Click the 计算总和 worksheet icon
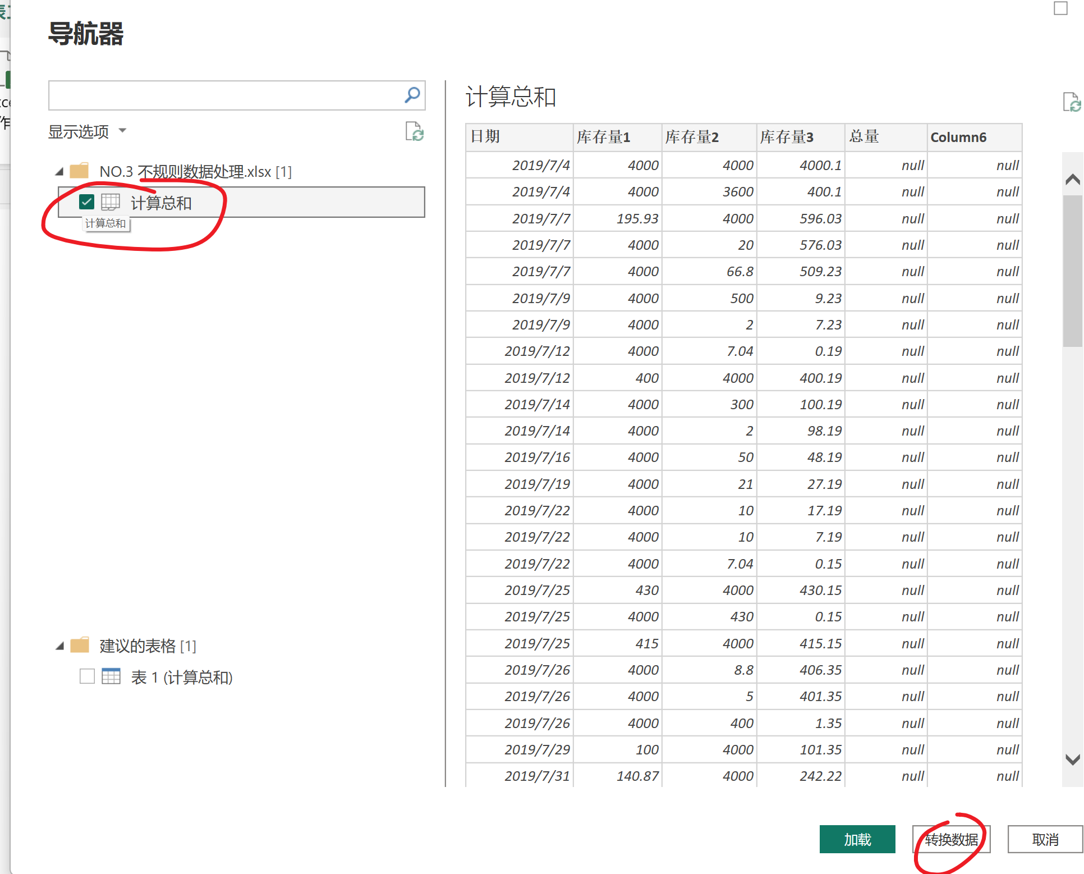Viewport: 1084px width, 874px height. click(x=111, y=202)
